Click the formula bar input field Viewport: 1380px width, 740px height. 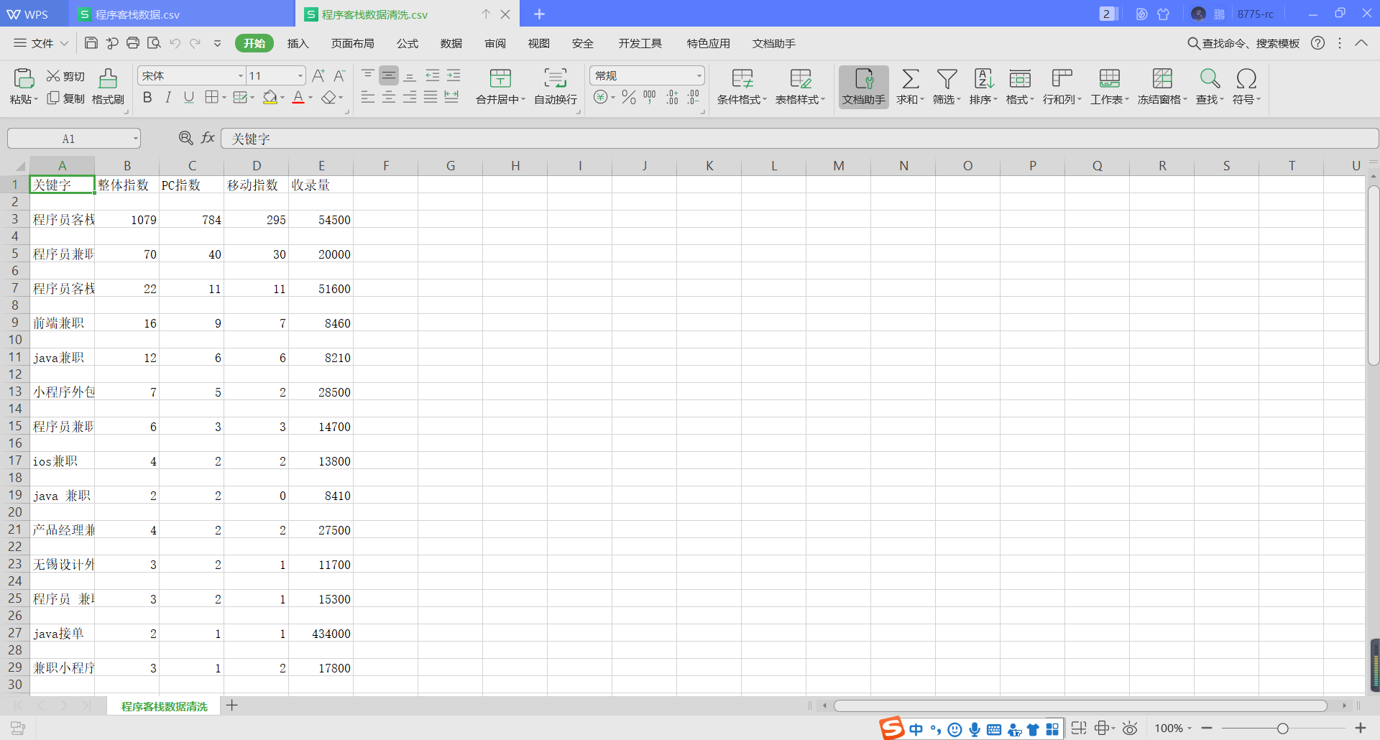[x=799, y=138]
